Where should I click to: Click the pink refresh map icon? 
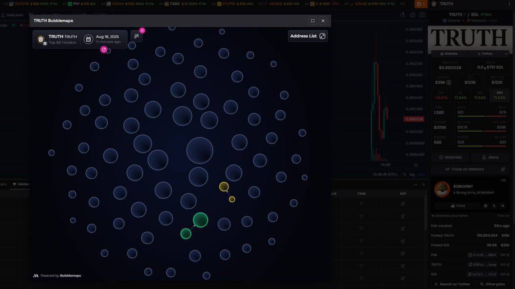click(x=103, y=50)
